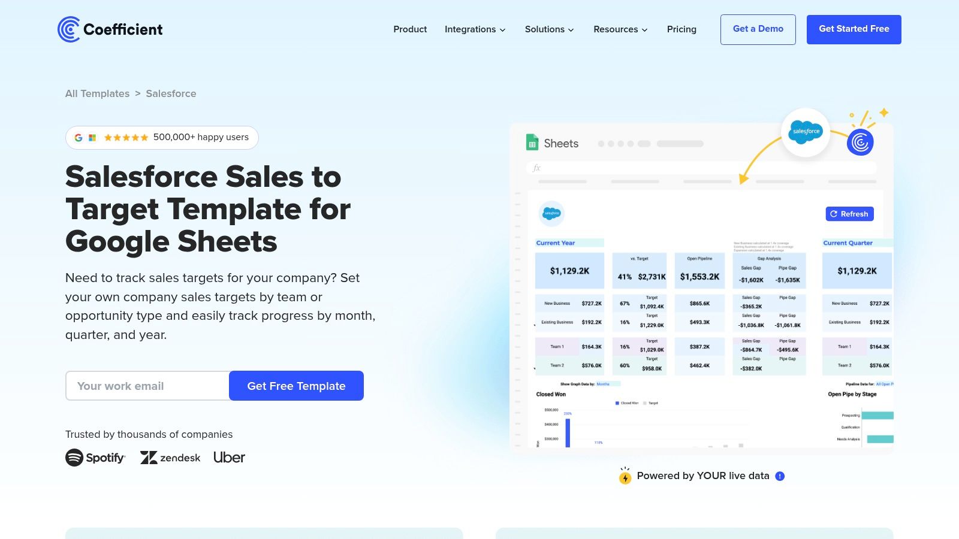This screenshot has width=959, height=539.
Task: Click the Coefficient swirl icon beside the Salesforce cloud
Action: pyautogui.click(x=860, y=143)
